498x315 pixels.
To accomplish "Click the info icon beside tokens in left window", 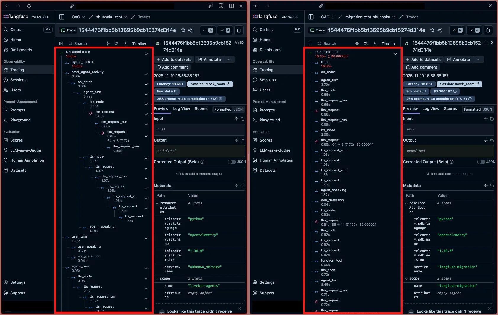I will click(221, 99).
